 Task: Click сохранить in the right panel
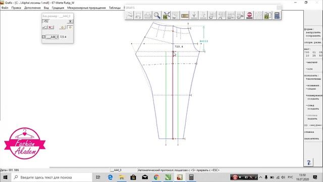pyautogui.click(x=313, y=36)
